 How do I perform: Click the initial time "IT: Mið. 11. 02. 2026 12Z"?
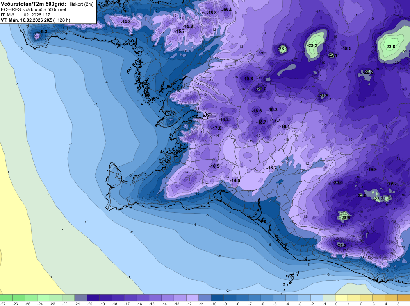point(25,15)
